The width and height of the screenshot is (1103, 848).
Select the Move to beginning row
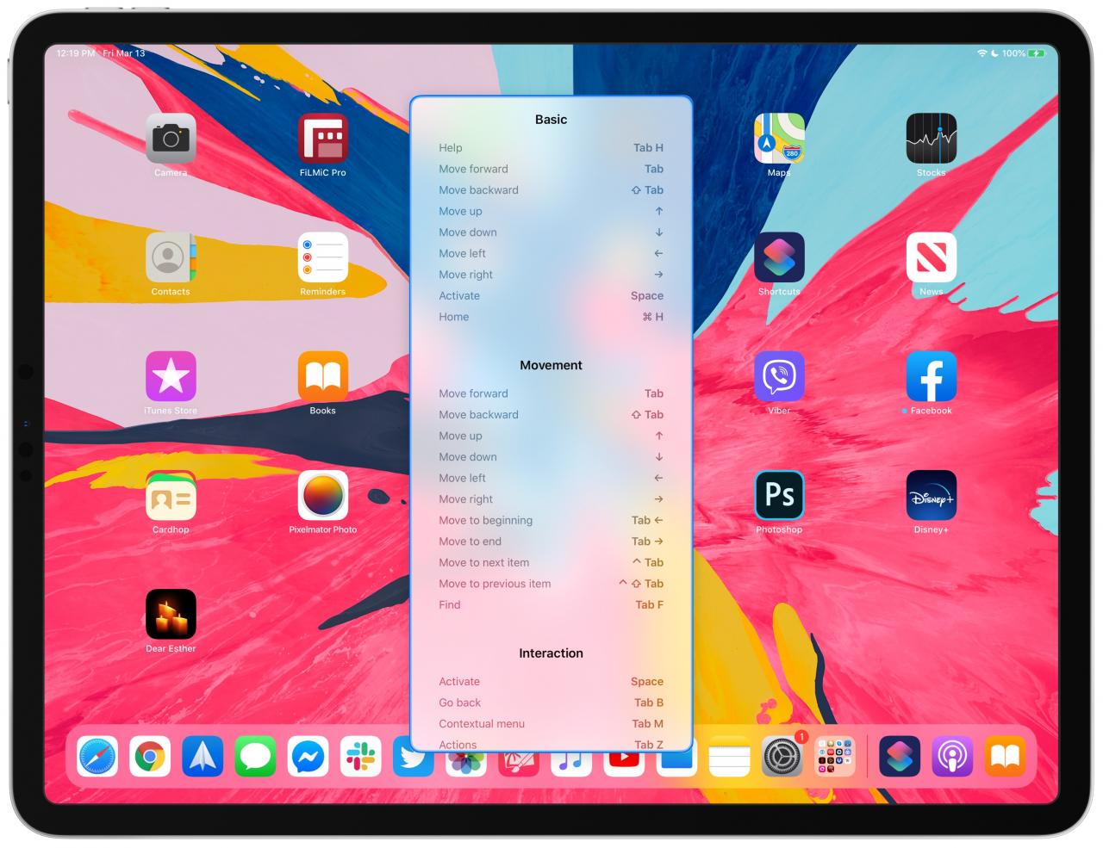551,520
